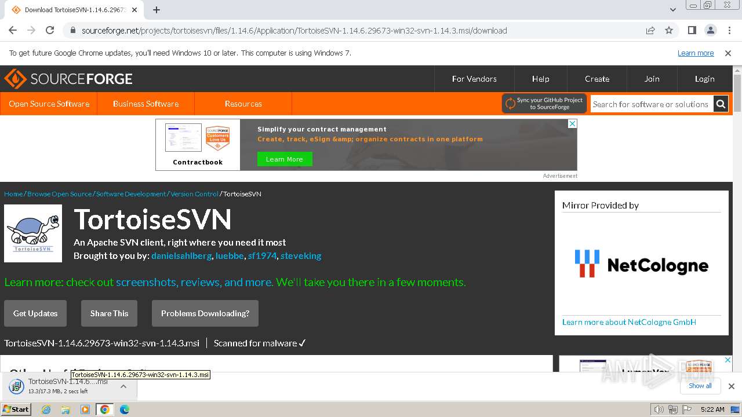This screenshot has height=417, width=742.
Task: Click the TortoiseSVN turtle logo thumbnail
Action: 33,233
